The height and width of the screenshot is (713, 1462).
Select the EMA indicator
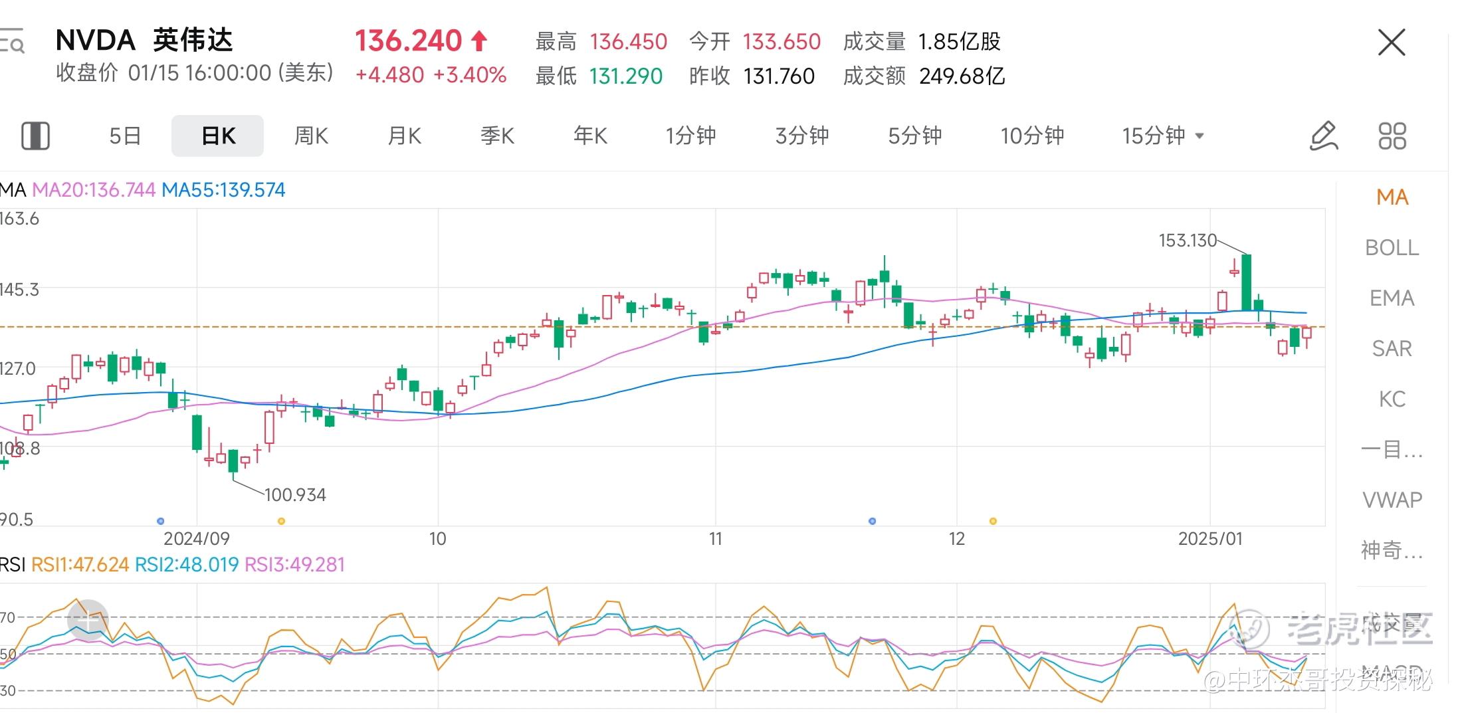tap(1392, 298)
